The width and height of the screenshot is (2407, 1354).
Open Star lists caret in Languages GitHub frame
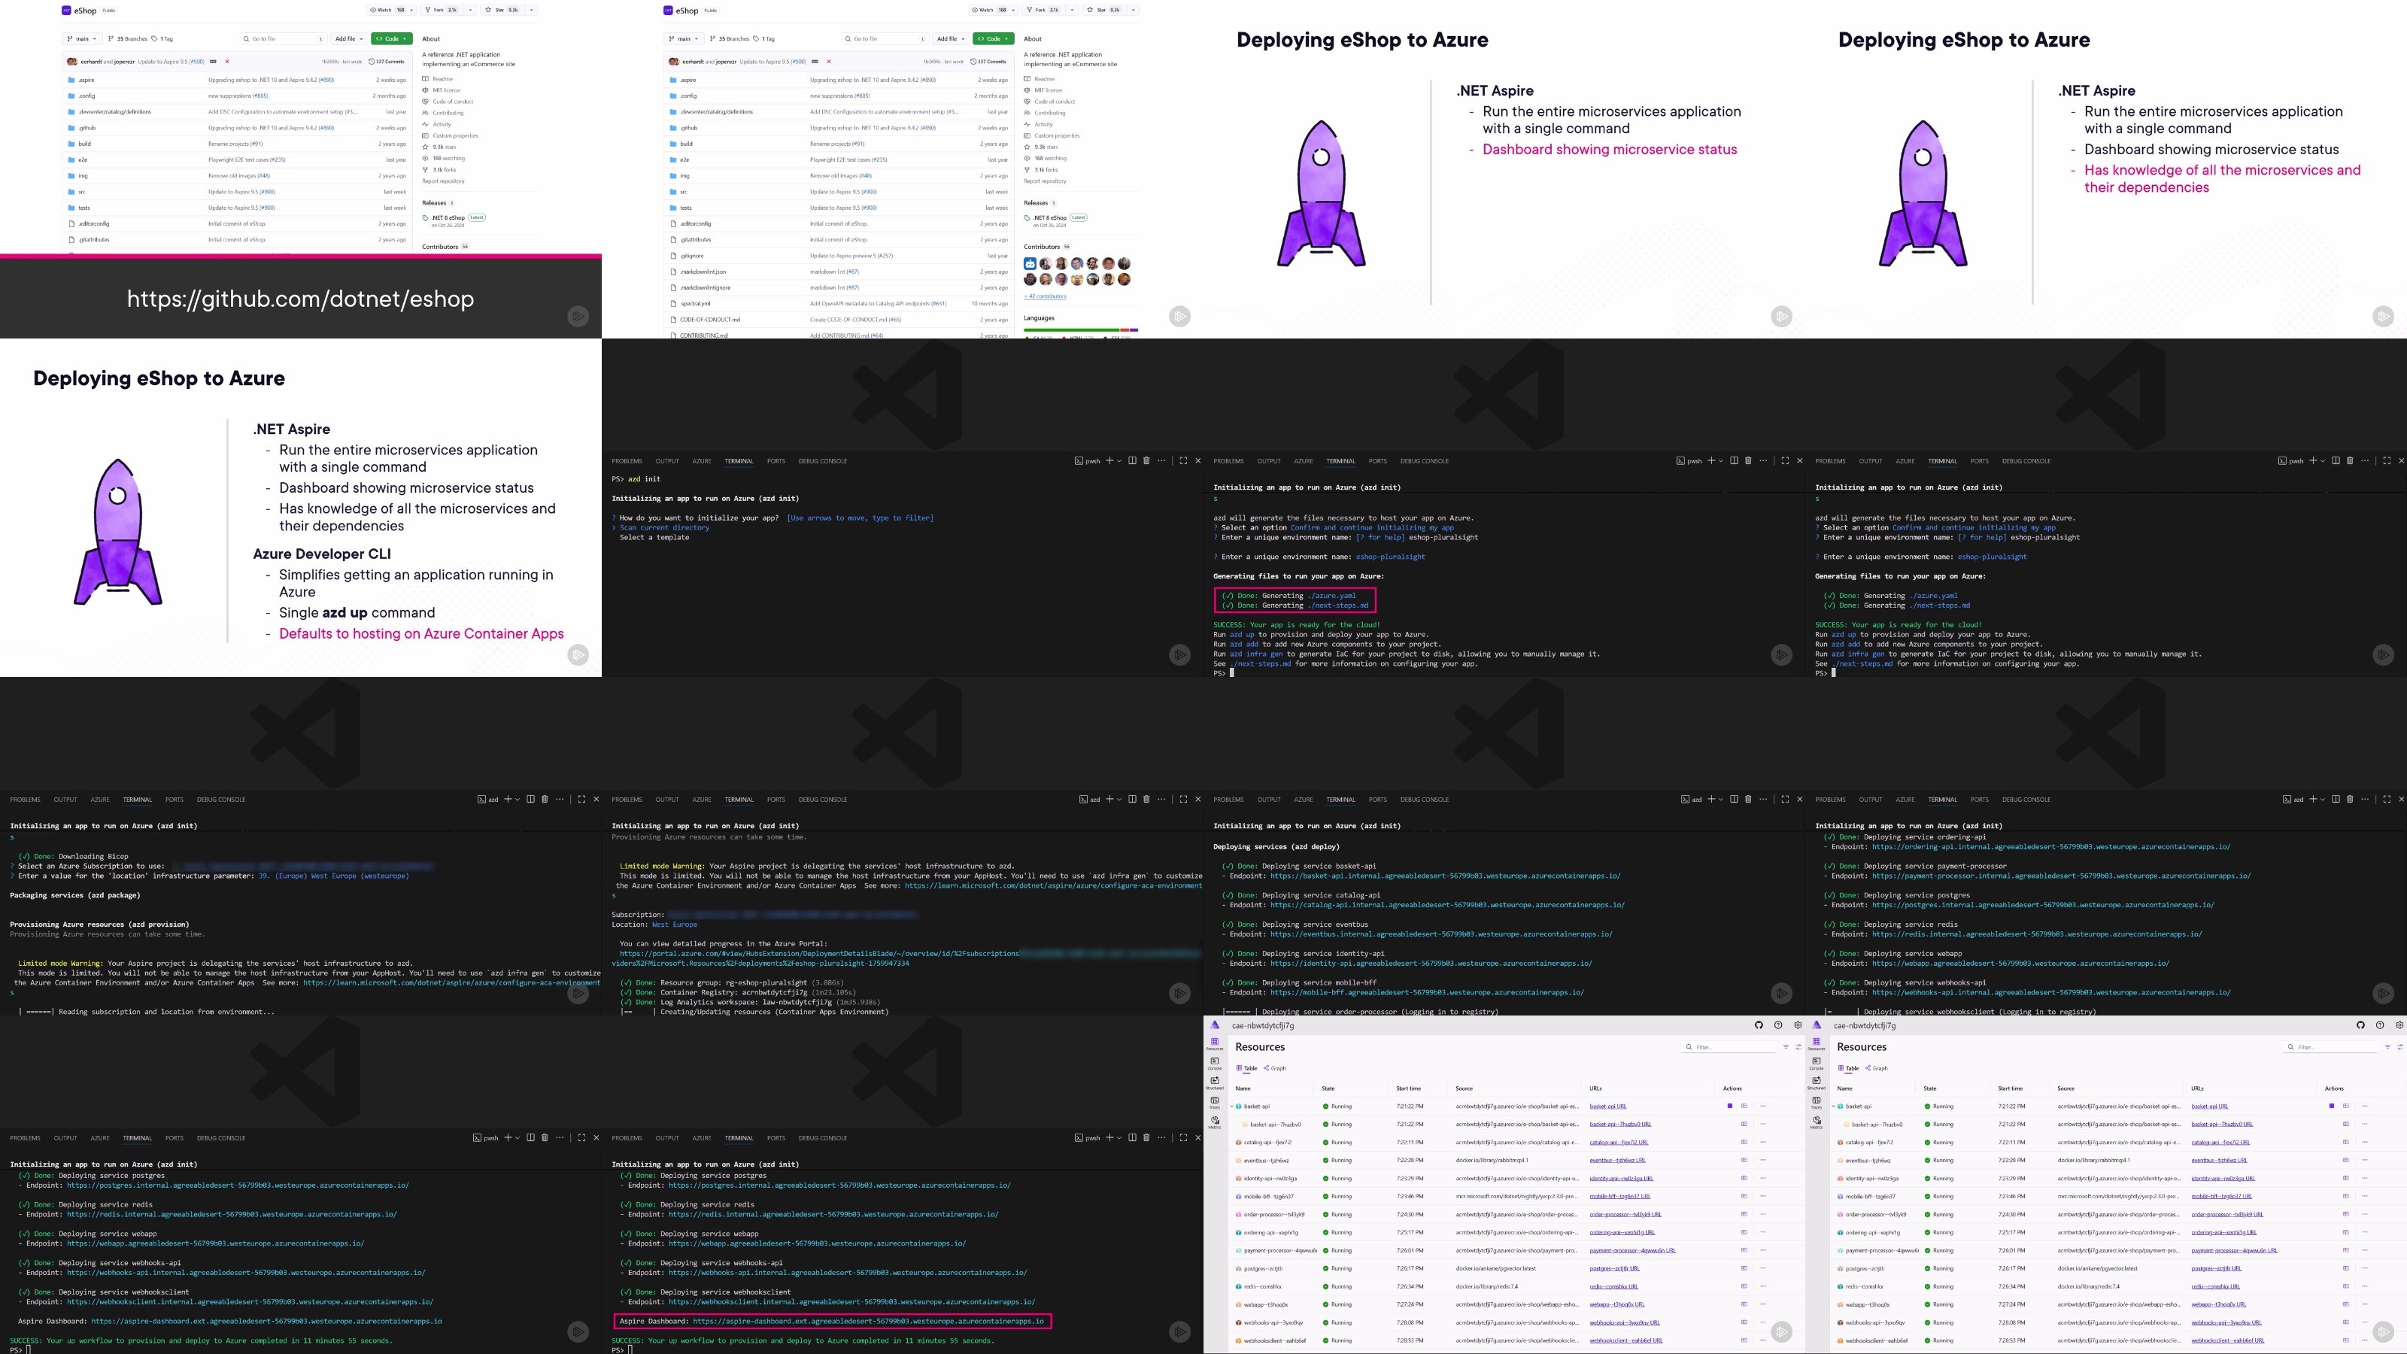[1134, 11]
